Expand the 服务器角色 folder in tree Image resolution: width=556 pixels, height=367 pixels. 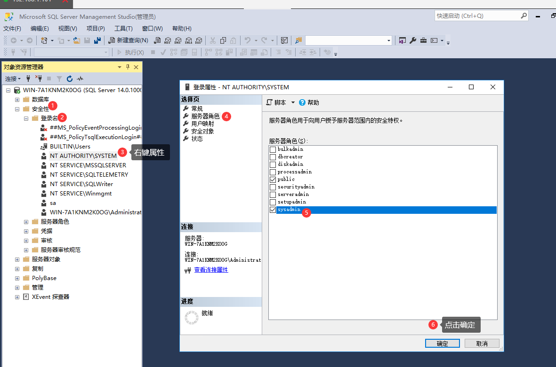pos(26,222)
